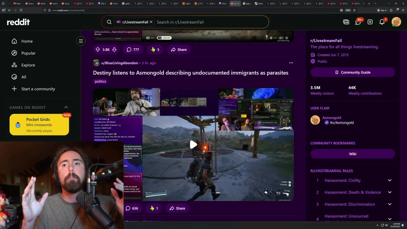Click the create post plus icon
This screenshot has height=229, width=407.
tap(370, 22)
